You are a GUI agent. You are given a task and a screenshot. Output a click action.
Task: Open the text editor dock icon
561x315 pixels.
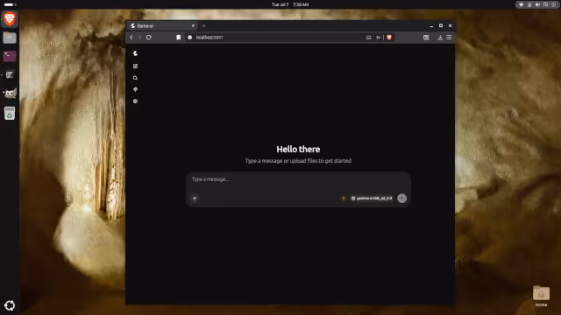(10, 74)
